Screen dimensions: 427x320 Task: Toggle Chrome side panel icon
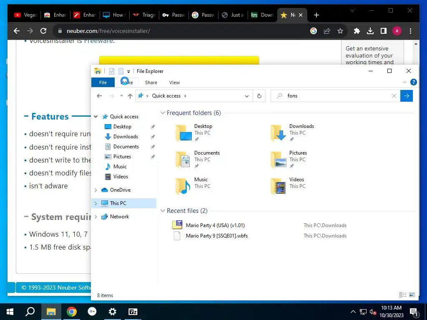coord(384,31)
